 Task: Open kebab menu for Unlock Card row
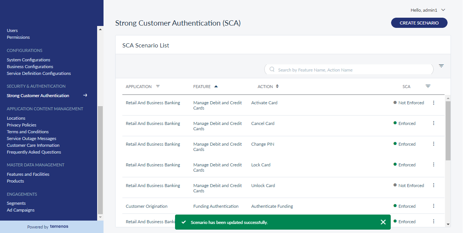pyautogui.click(x=434, y=186)
